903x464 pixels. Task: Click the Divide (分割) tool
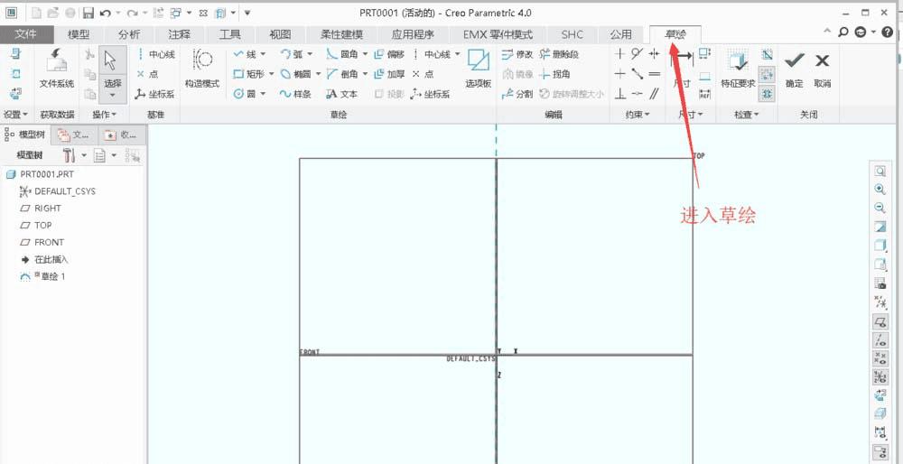(517, 94)
